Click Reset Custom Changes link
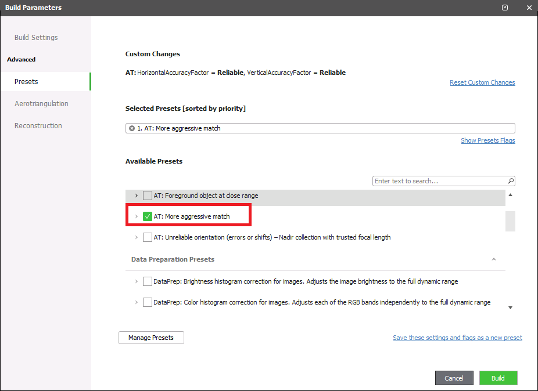This screenshot has width=538, height=391. click(x=482, y=82)
